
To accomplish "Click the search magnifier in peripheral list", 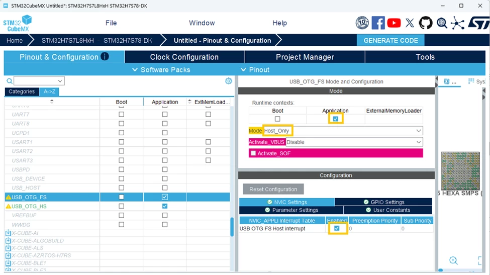I will click(x=10, y=81).
